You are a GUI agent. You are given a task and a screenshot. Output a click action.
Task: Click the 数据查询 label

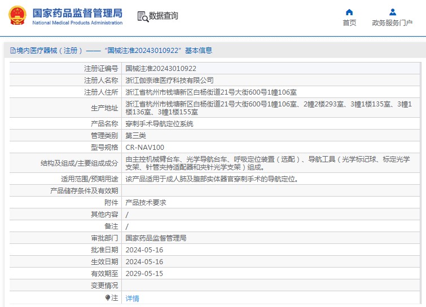[163, 16]
